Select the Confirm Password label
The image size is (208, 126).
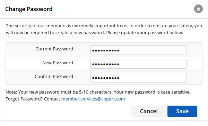(x=54, y=77)
